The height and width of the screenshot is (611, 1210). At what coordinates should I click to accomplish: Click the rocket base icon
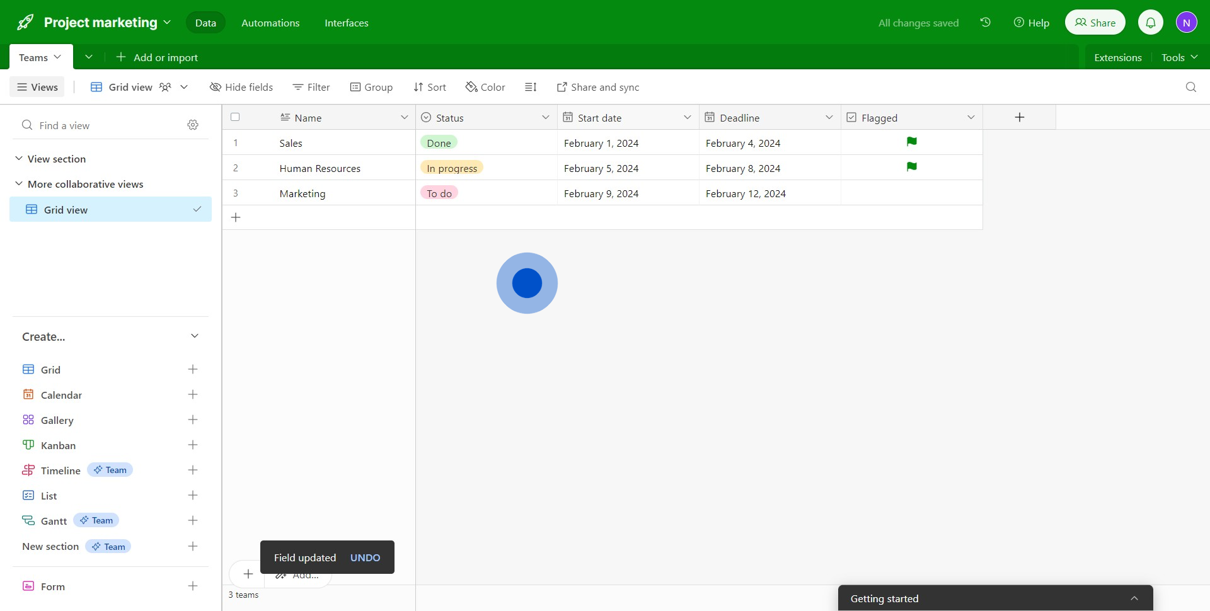(25, 23)
